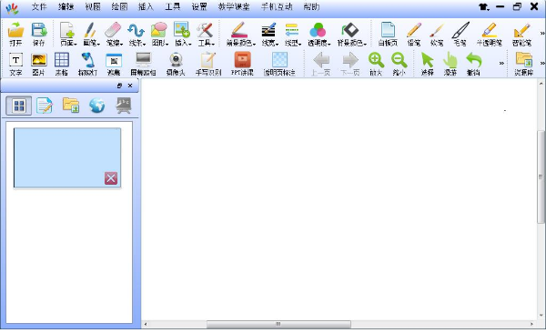The height and width of the screenshot is (333, 546).
Task: Click the handwriting recognition (手写识别) icon
Action: click(x=208, y=64)
